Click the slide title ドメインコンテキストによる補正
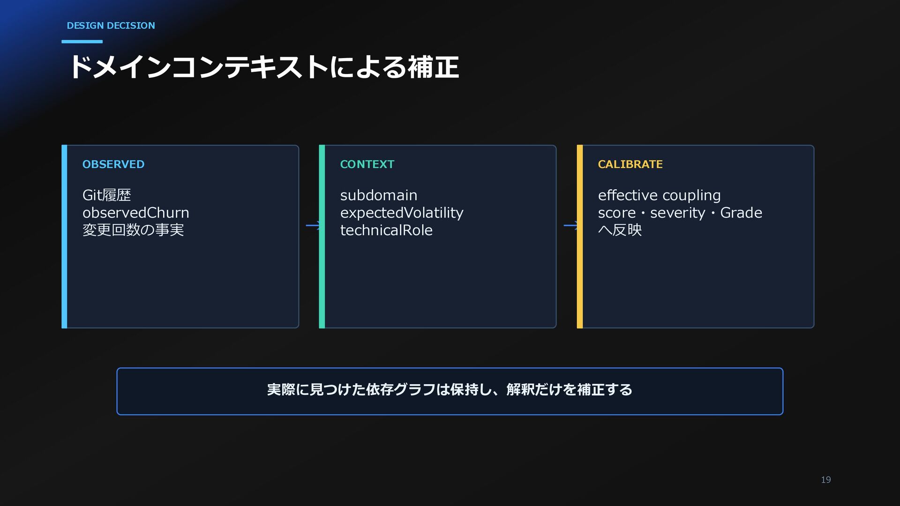Screen dimensions: 900x506 click(x=264, y=67)
